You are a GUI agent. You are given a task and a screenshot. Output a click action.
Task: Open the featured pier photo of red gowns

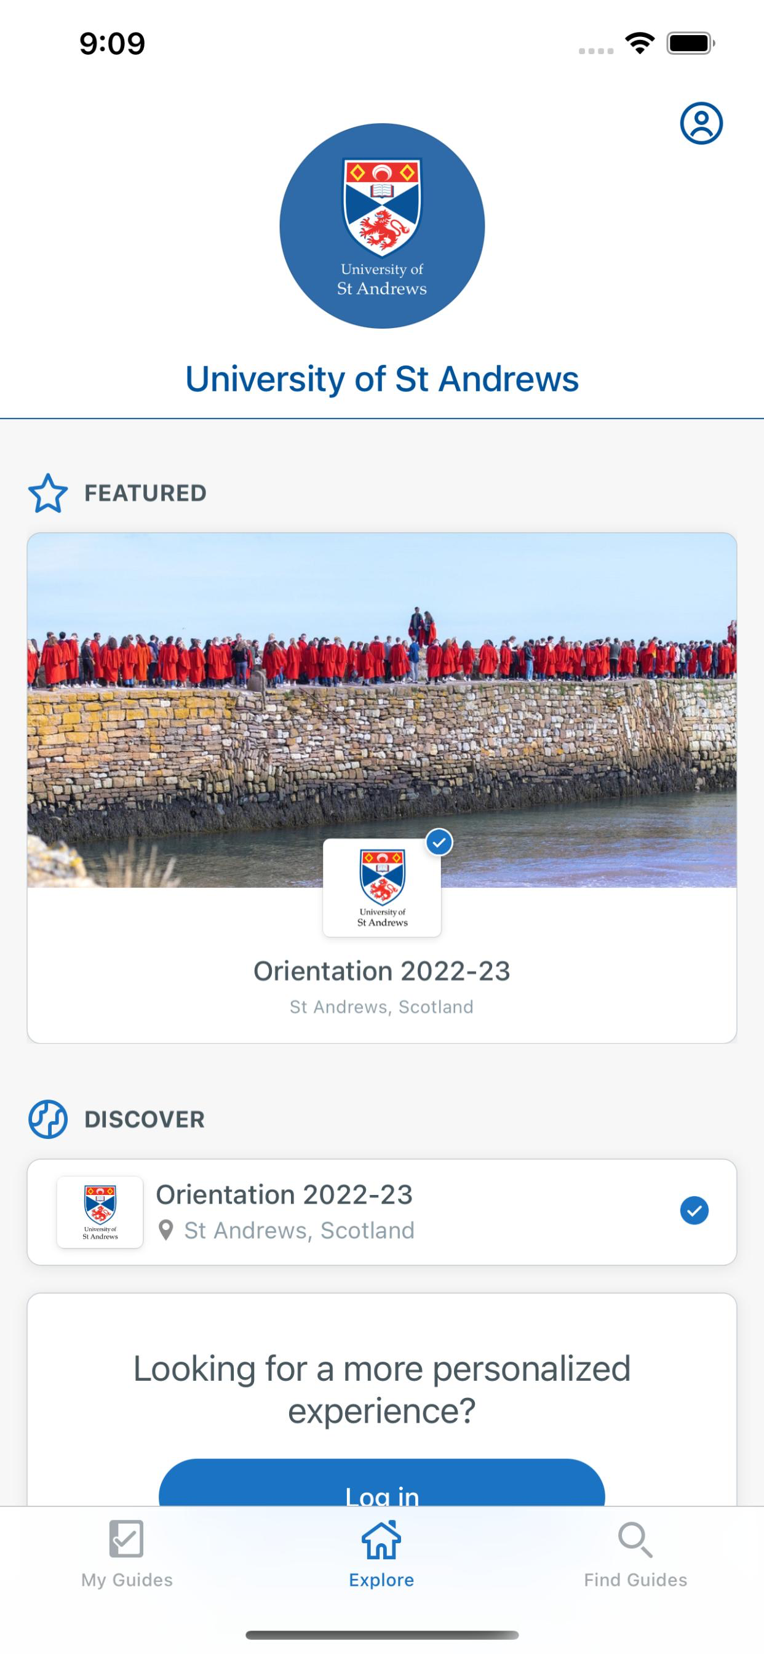coord(382,710)
